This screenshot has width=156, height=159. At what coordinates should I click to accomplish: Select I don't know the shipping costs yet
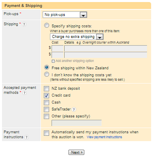pos(47,74)
